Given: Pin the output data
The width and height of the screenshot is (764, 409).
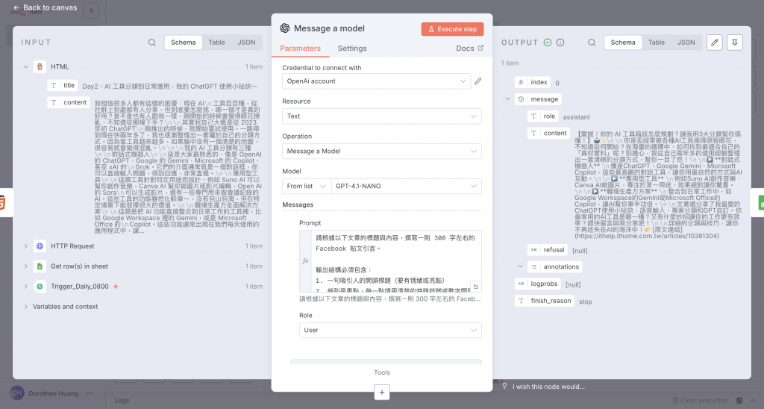Looking at the screenshot, I should coord(735,43).
